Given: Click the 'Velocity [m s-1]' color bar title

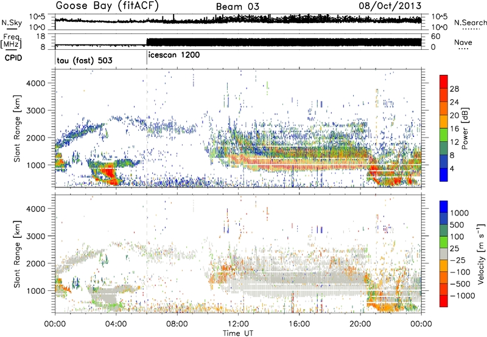Looking at the screenshot, I should 481,254.
